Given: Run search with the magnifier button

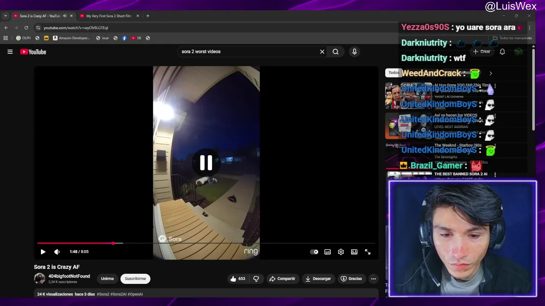Looking at the screenshot, I should (x=336, y=51).
